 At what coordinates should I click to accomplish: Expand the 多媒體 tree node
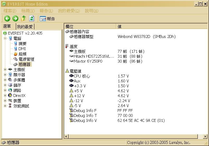point(5,80)
